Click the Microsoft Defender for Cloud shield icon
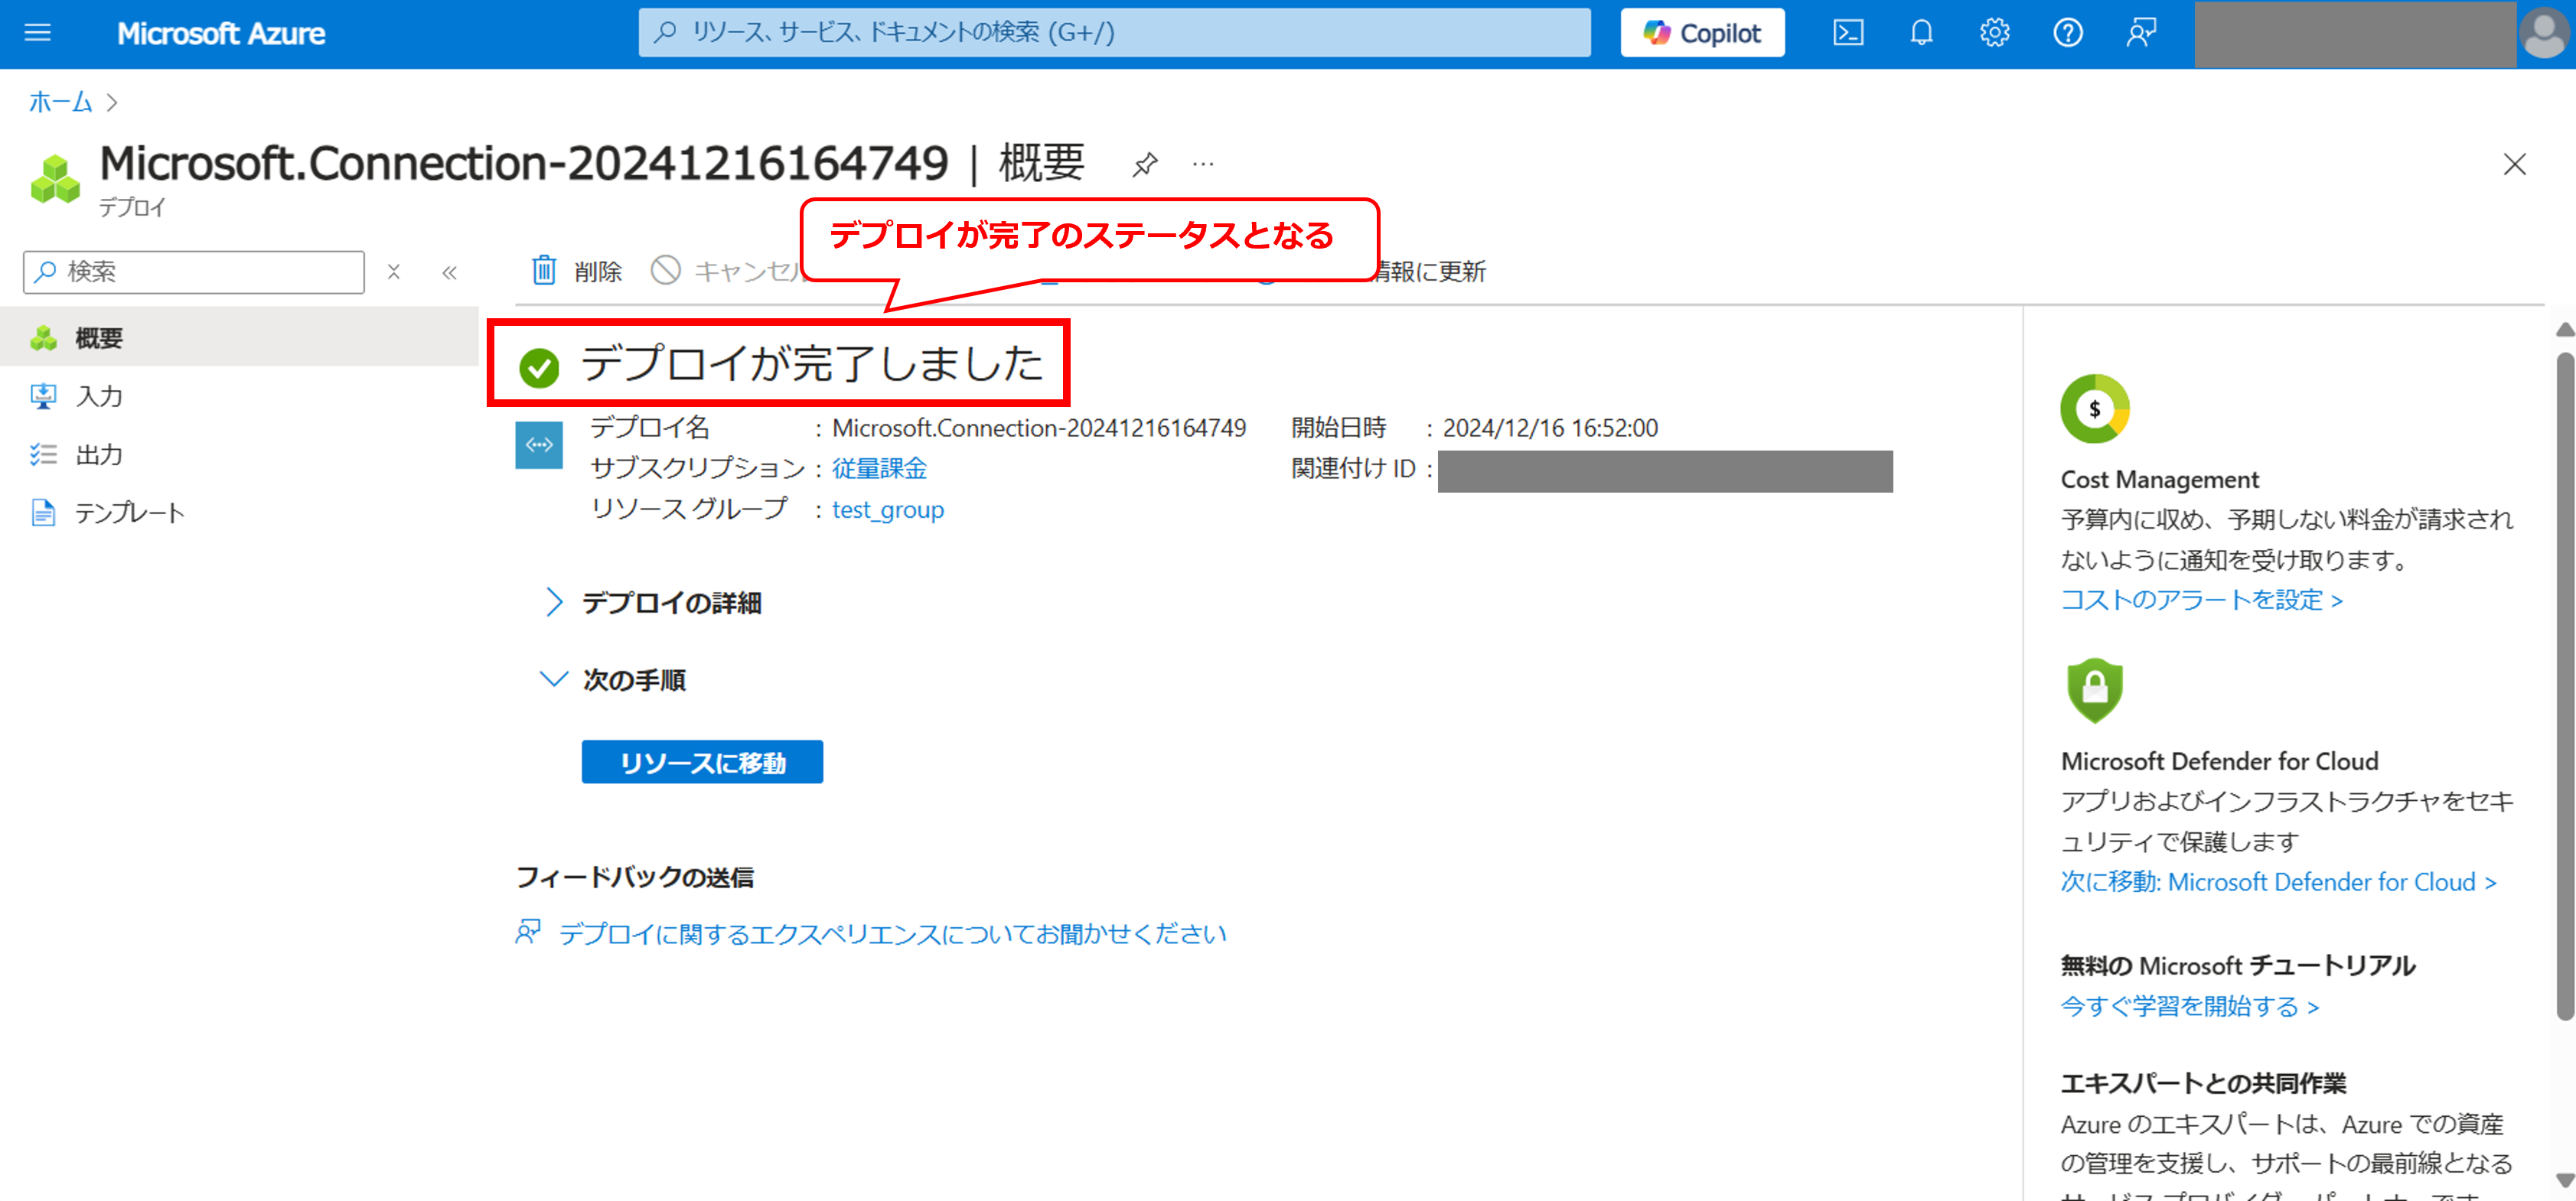The width and height of the screenshot is (2576, 1201). pyautogui.click(x=2094, y=691)
